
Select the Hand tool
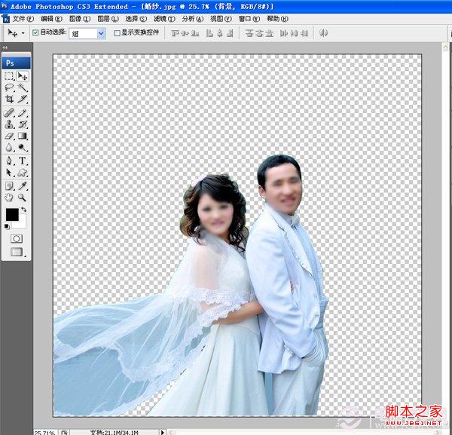point(9,197)
